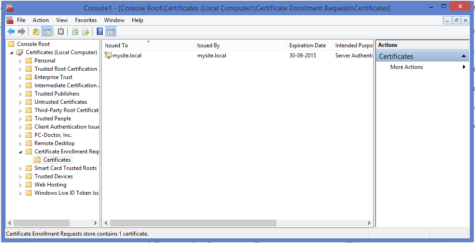Expand the Smart Card Trusted Roots node
The image size is (475, 243).
click(21, 169)
